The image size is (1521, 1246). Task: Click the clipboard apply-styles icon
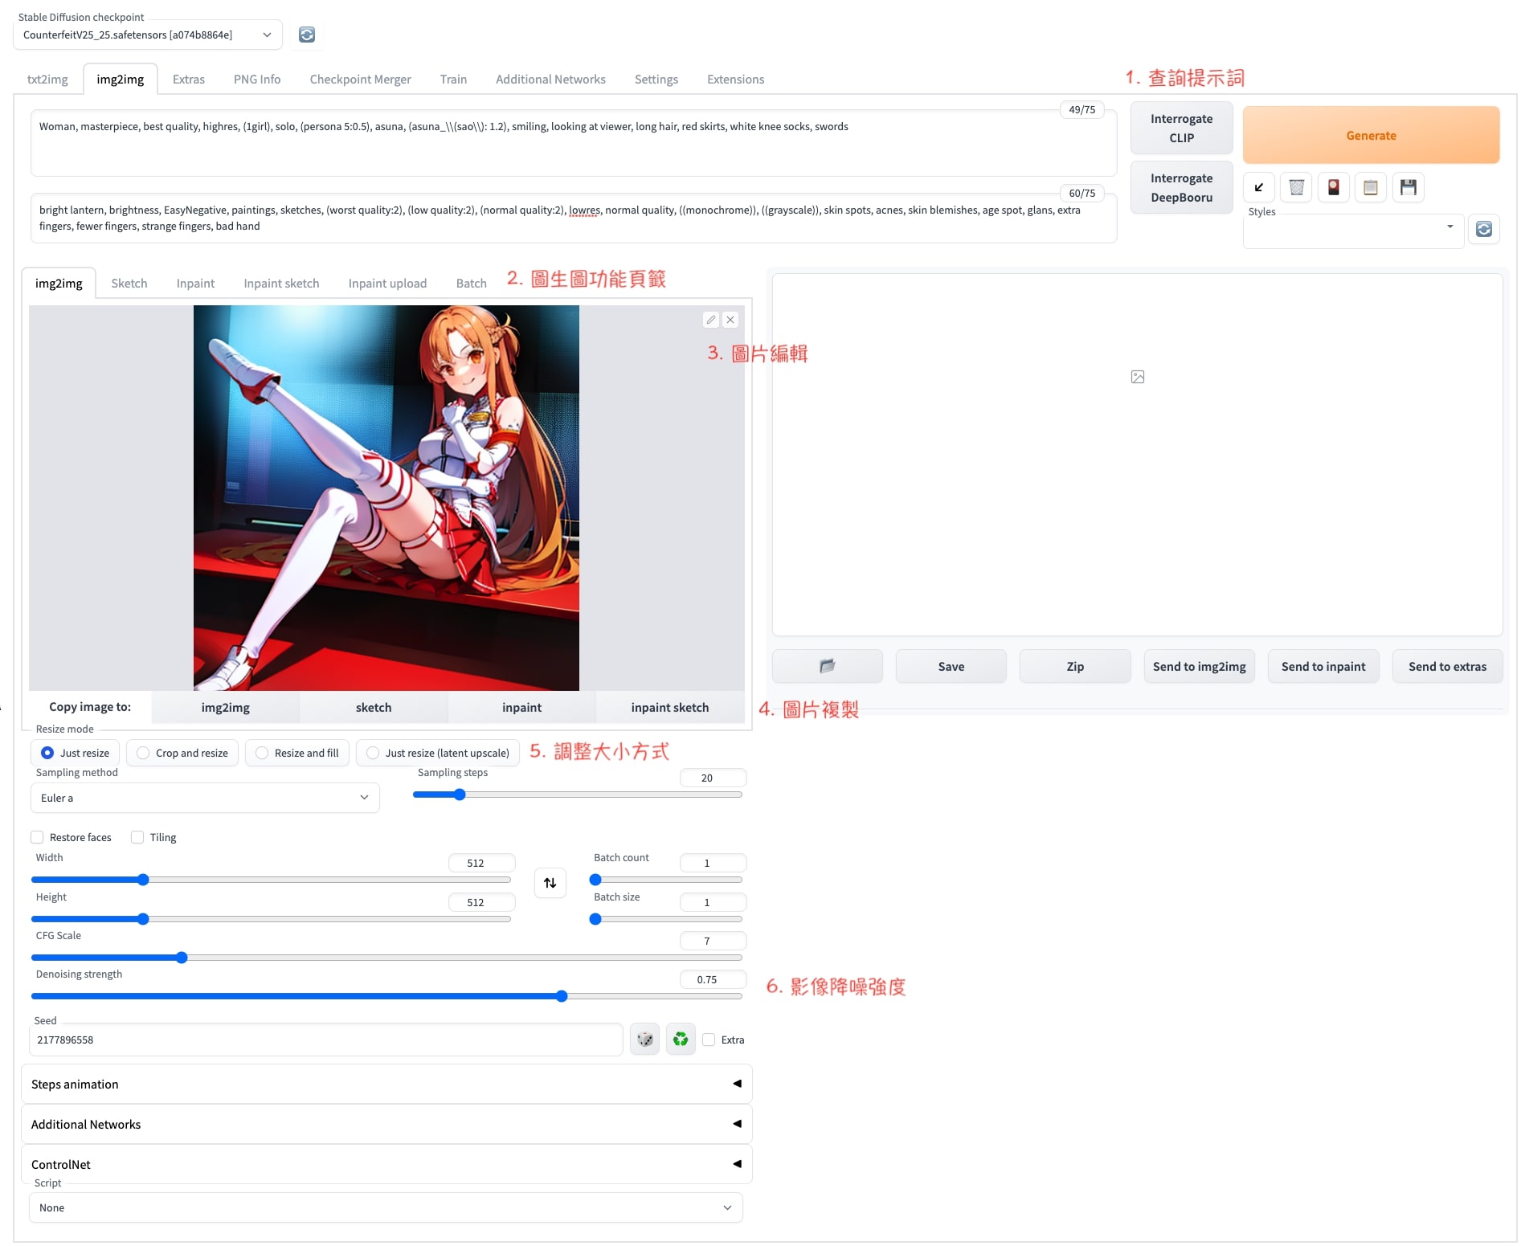point(1371,187)
